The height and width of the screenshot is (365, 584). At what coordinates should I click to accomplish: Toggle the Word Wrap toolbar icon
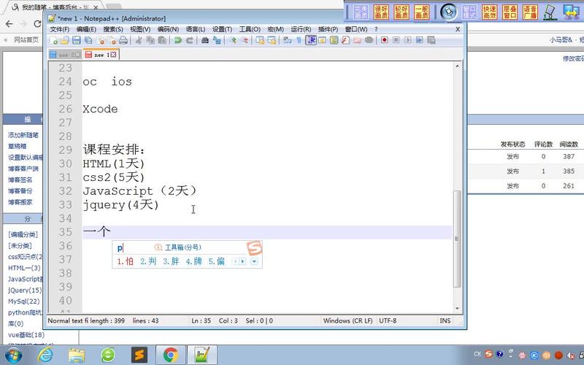click(x=287, y=40)
